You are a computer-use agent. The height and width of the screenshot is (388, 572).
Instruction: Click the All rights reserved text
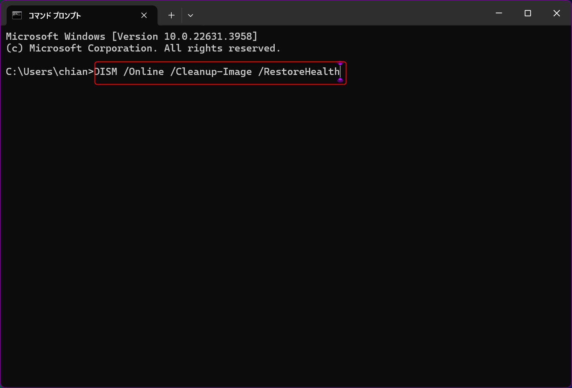[222, 48]
